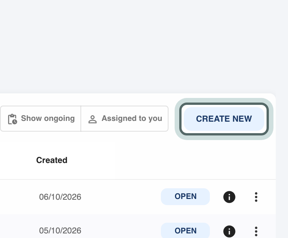288x238 pixels.
Task: Open info for the 06/10/2026 row
Action: [x=229, y=197]
